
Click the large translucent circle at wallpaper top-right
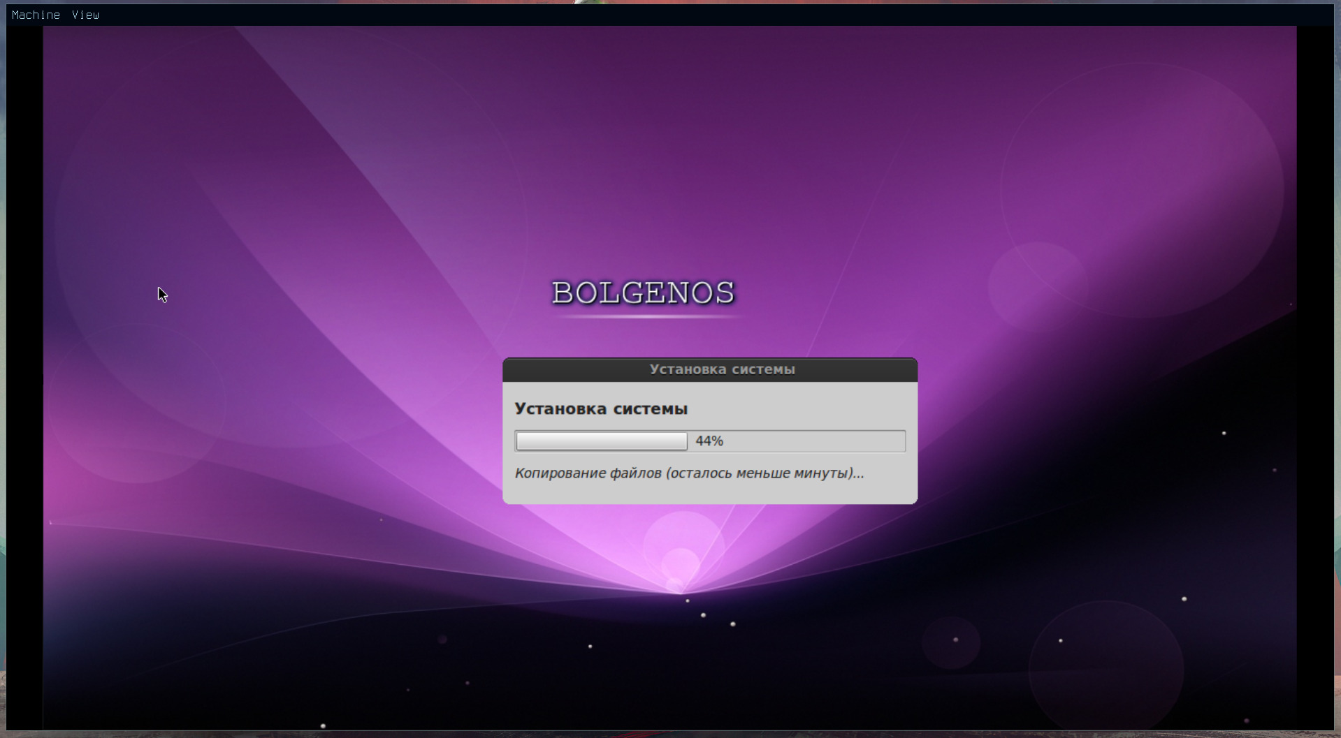coord(1141,190)
